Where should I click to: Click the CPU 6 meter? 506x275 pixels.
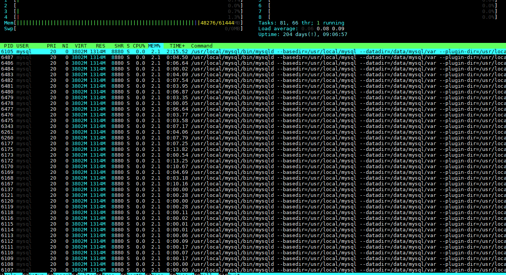tap(378, 6)
